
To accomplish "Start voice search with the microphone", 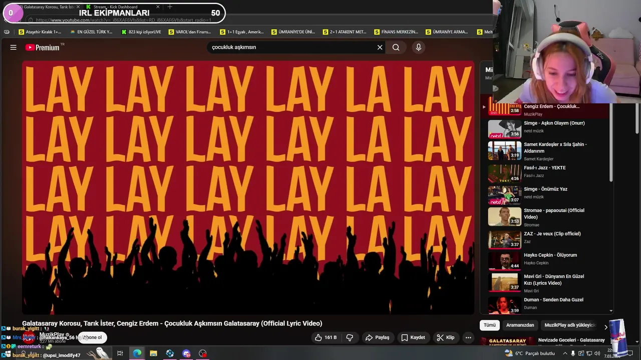I will 419,47.
